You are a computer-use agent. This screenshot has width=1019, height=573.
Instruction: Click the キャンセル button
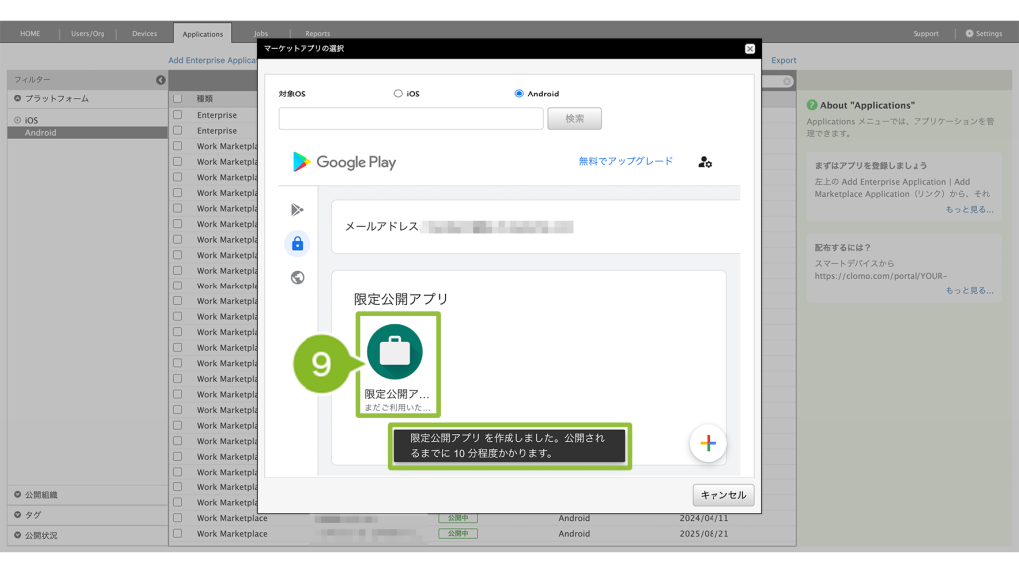point(723,495)
